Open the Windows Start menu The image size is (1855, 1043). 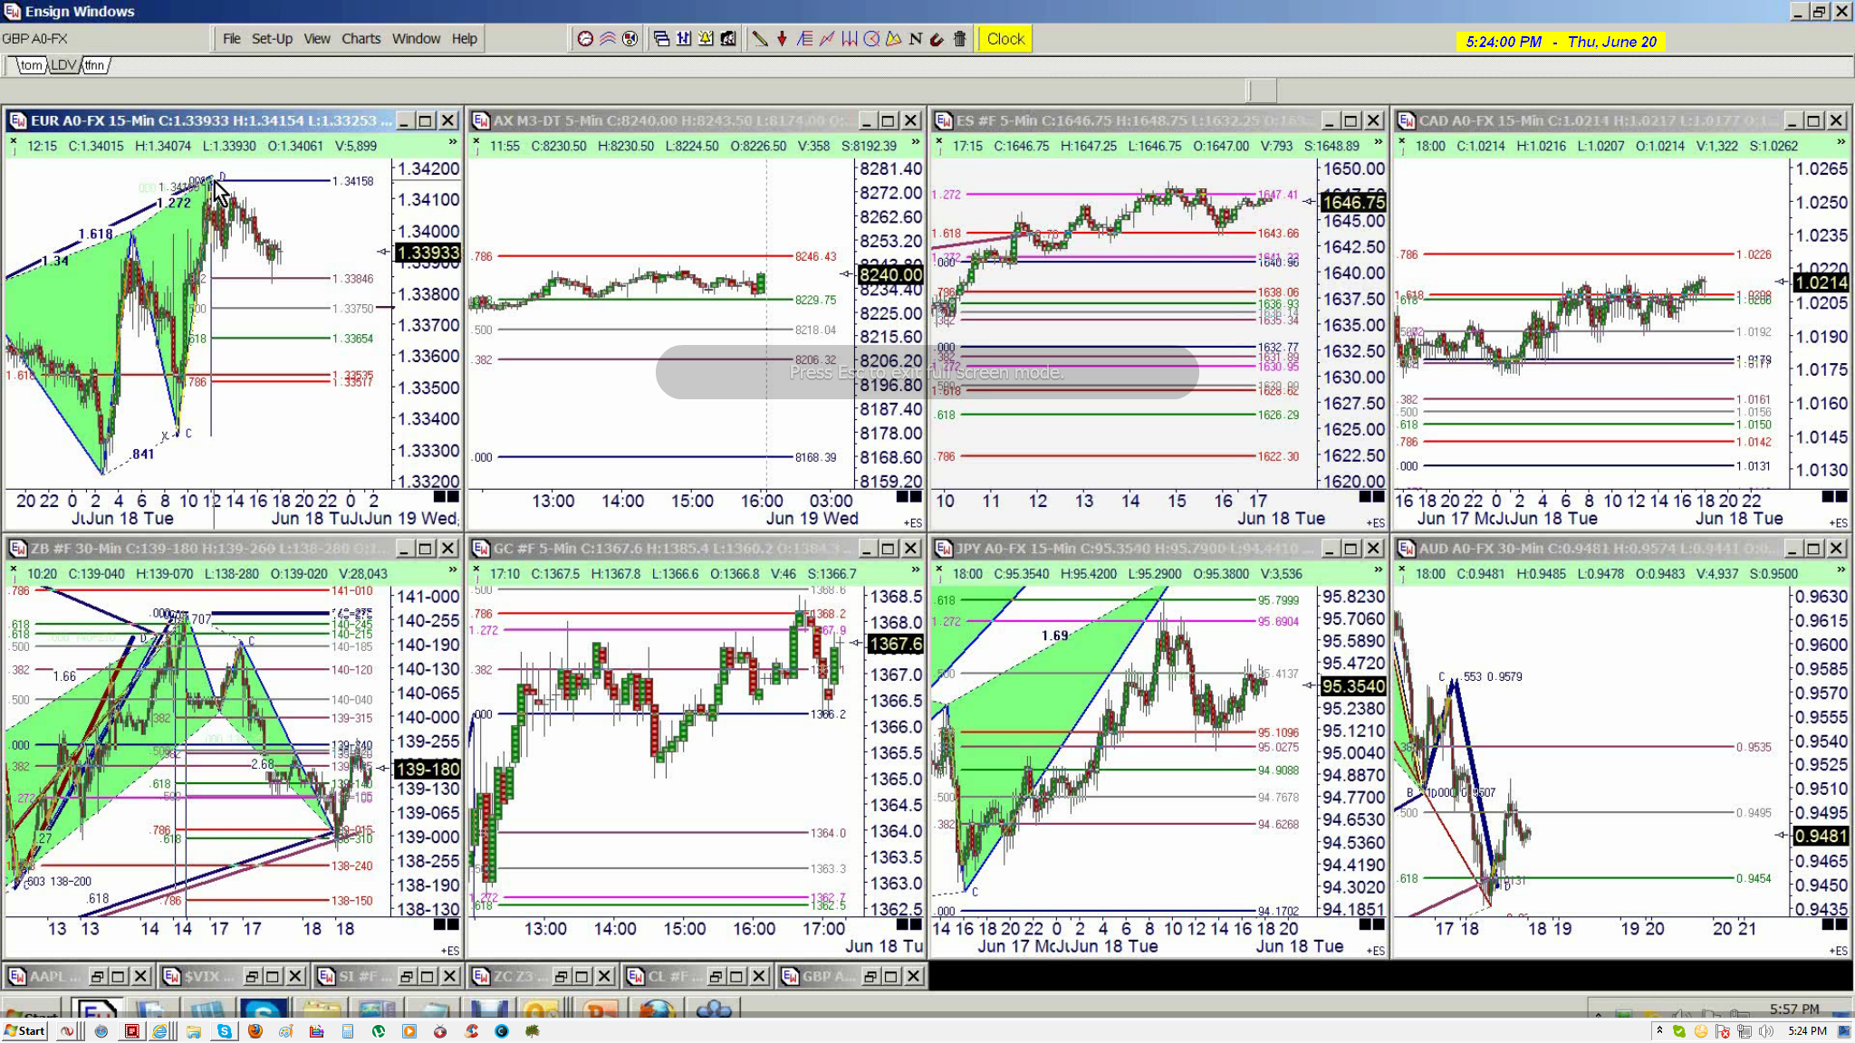tap(24, 1030)
